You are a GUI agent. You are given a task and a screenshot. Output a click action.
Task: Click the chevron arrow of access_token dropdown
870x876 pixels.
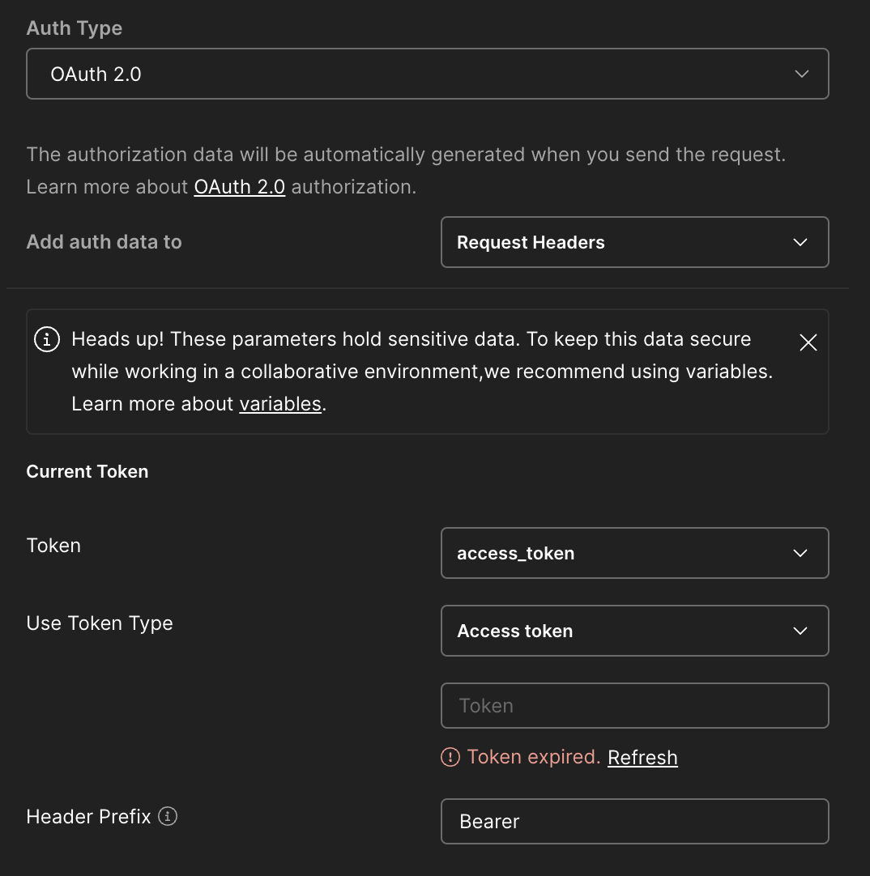point(800,553)
